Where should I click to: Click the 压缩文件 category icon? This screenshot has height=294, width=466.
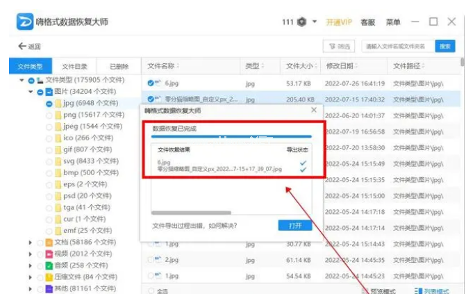(x=49, y=277)
